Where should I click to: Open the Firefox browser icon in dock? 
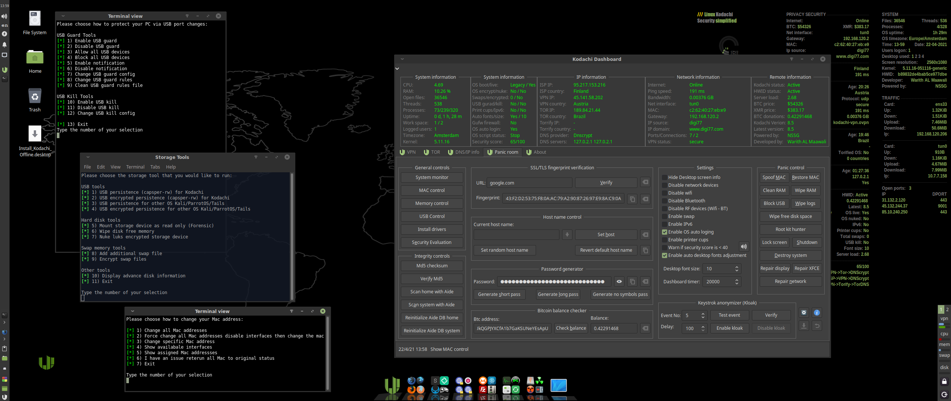pos(411,389)
